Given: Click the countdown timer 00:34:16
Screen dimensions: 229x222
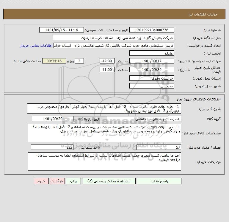Looking at the screenshot, I should 54,61.
